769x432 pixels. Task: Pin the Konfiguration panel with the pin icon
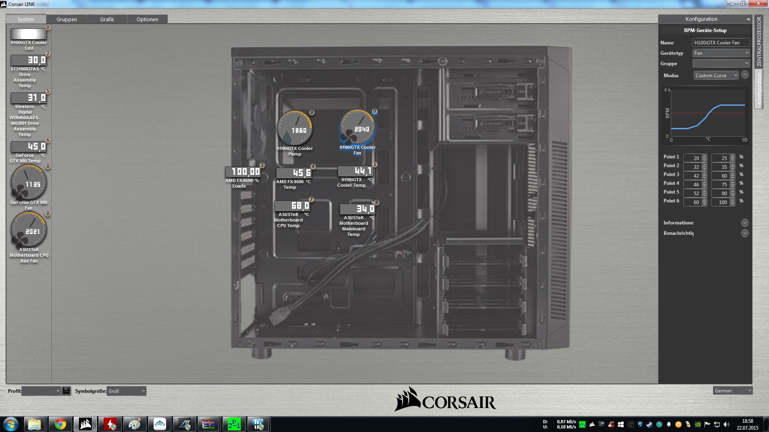tap(748, 19)
